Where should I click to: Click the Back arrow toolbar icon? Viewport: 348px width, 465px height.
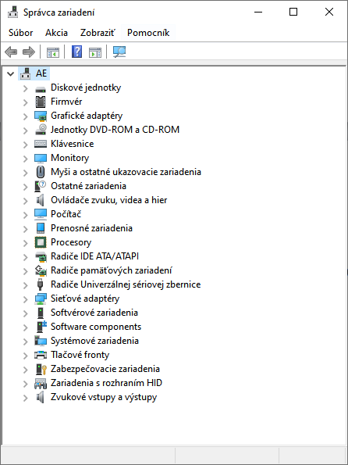click(11, 52)
